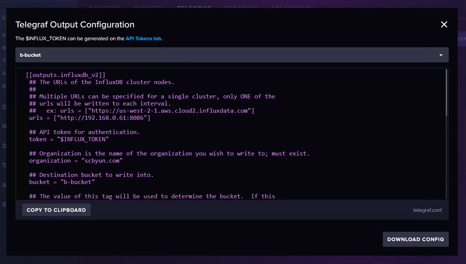The width and height of the screenshot is (466, 264).
Task: Click the telegraf.conf file name label
Action: coord(428,210)
